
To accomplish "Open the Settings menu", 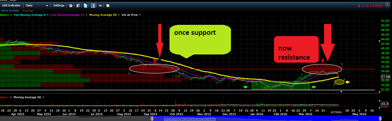I will coord(59,5).
